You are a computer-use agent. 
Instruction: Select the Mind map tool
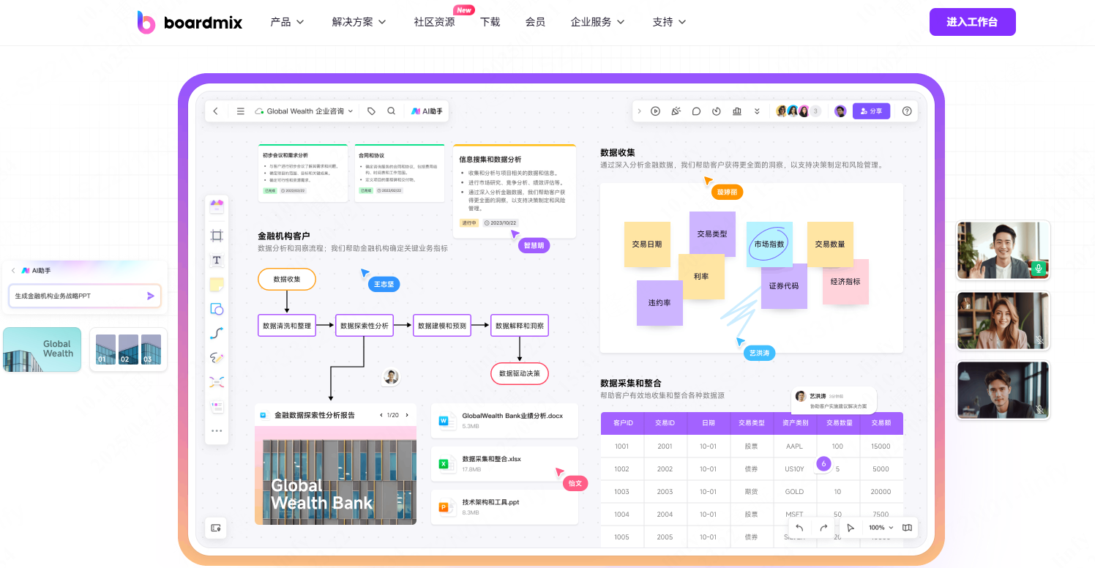[x=217, y=381]
